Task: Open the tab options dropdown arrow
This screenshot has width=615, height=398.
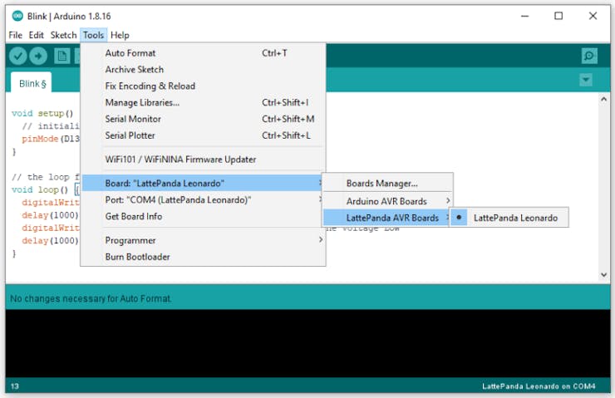Action: click(586, 80)
